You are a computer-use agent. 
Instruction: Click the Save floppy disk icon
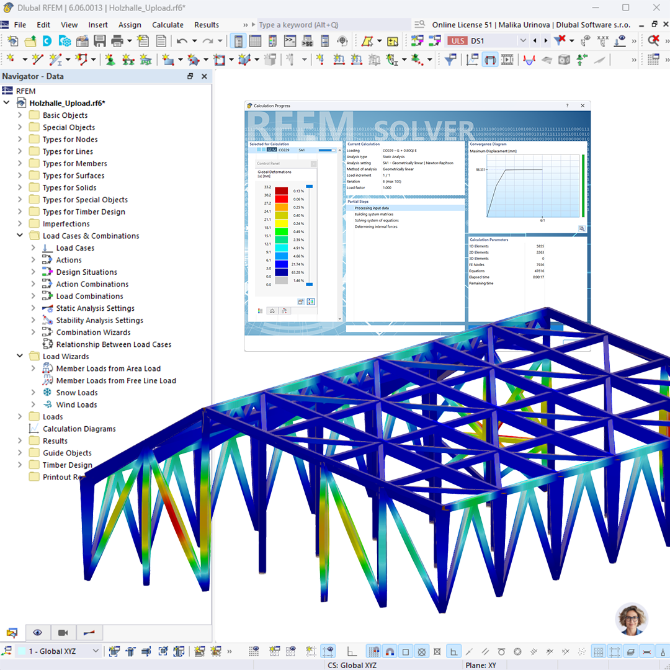pyautogui.click(x=99, y=41)
